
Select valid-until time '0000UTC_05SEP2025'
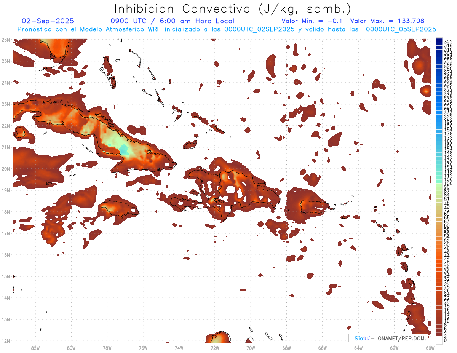point(401,29)
